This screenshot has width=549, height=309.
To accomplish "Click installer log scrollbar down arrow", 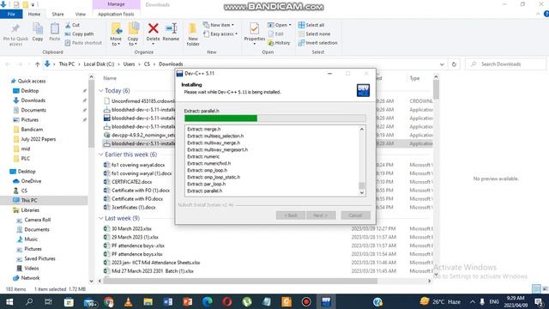I will 362,192.
